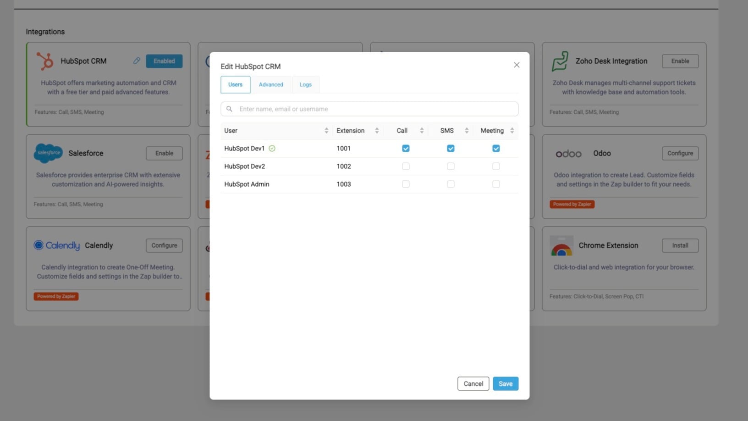Click the Edit HubSpot CRM dialog title
This screenshot has height=421, width=748.
coord(251,66)
